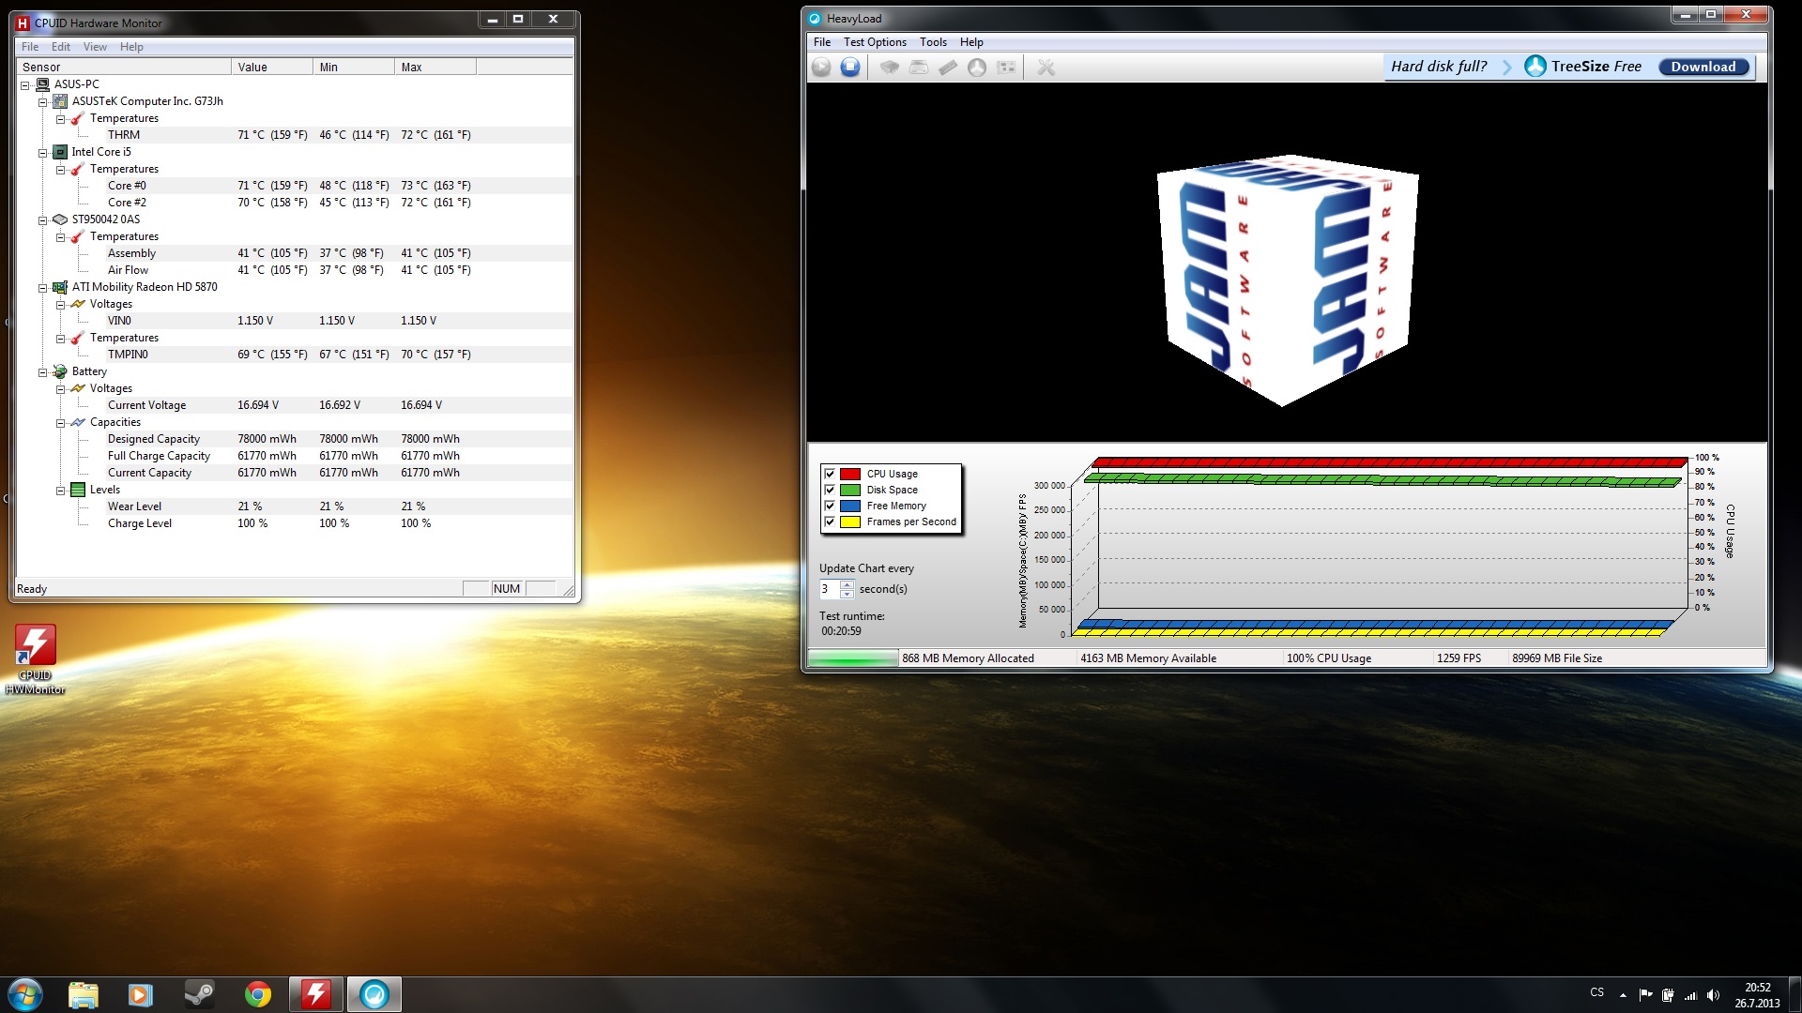The image size is (1802, 1013).
Task: Click the TreeSize Download button
Action: [x=1703, y=67]
